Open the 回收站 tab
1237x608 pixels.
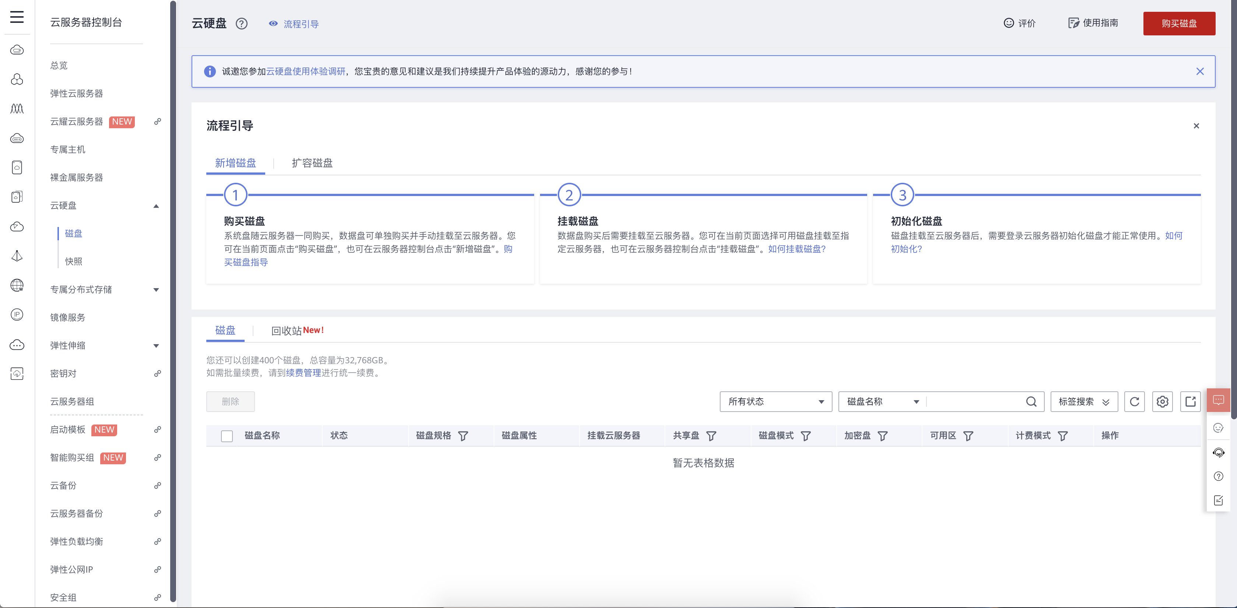tap(298, 331)
